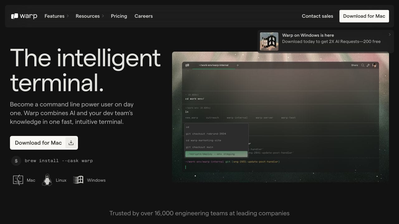The height and width of the screenshot is (224, 399).
Task: Click the "The intelligent terminal." headline
Action: point(85,70)
